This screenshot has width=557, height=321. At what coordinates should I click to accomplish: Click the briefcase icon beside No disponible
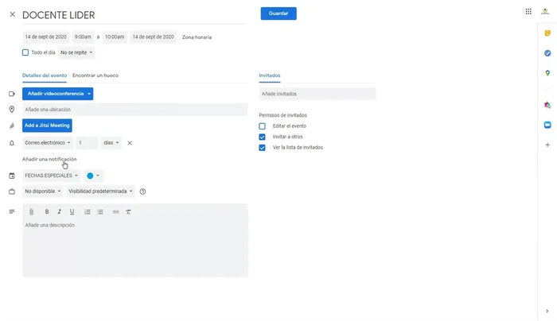[12, 191]
